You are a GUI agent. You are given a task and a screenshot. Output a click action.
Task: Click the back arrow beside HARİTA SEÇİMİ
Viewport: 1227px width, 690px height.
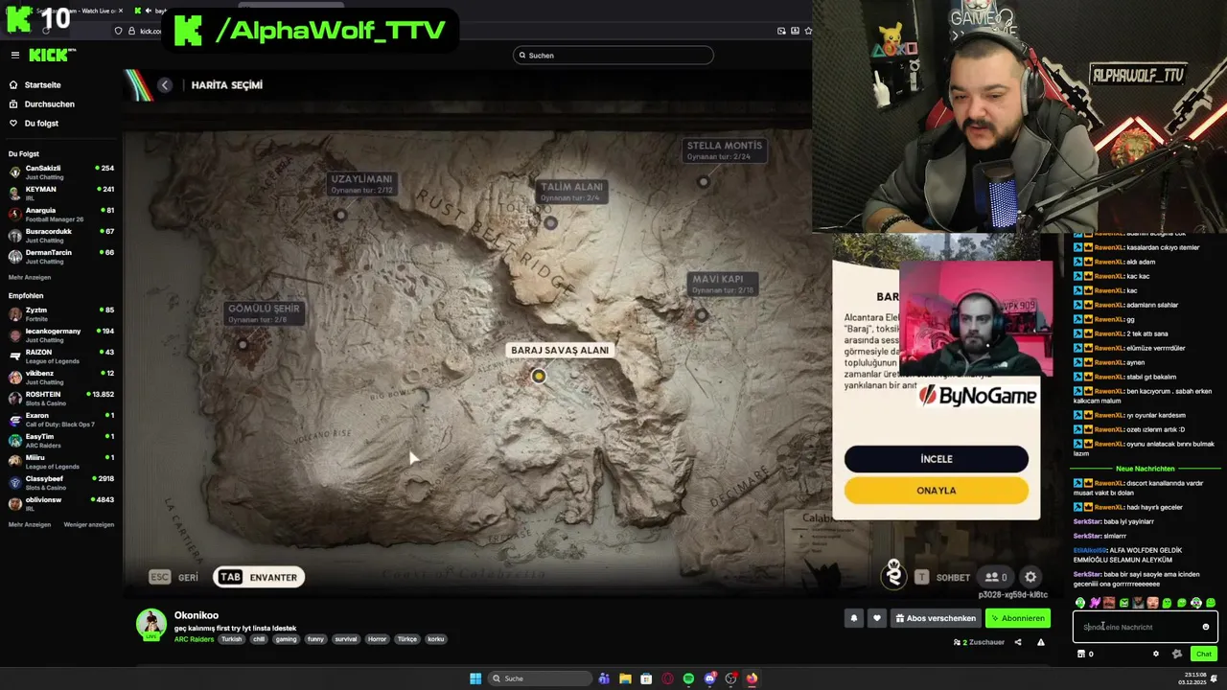pos(165,85)
